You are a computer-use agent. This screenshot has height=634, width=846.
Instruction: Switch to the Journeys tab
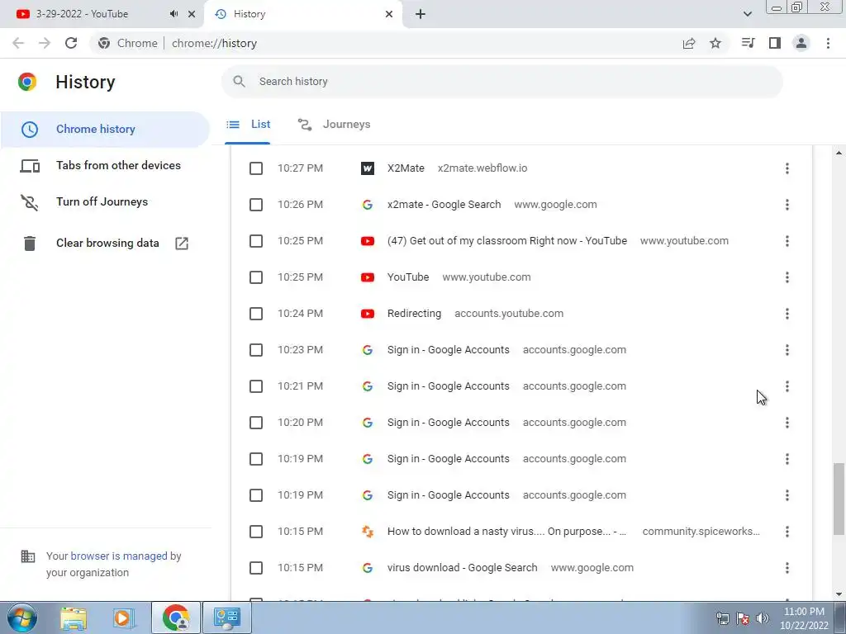(334, 125)
